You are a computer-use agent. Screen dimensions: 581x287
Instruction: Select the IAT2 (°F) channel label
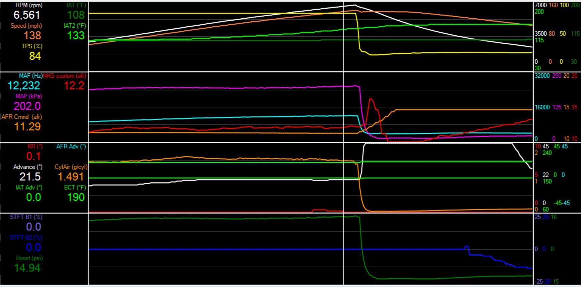[x=75, y=26]
